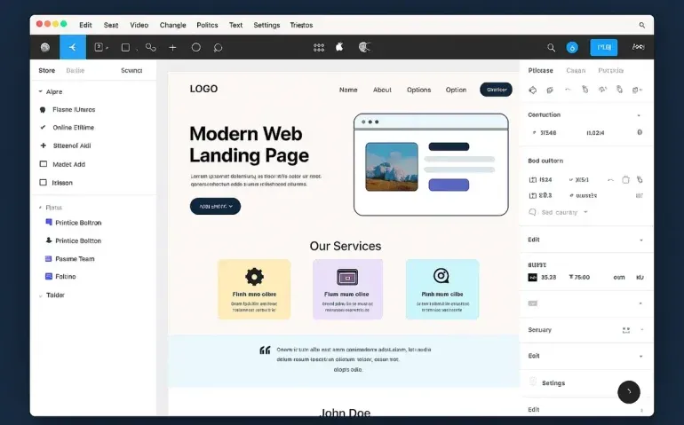Expand the Contuction section chevron
The width and height of the screenshot is (684, 425).
point(639,115)
